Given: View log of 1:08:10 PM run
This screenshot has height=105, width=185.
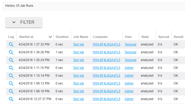Looking at the screenshot, I should (x=11, y=91).
